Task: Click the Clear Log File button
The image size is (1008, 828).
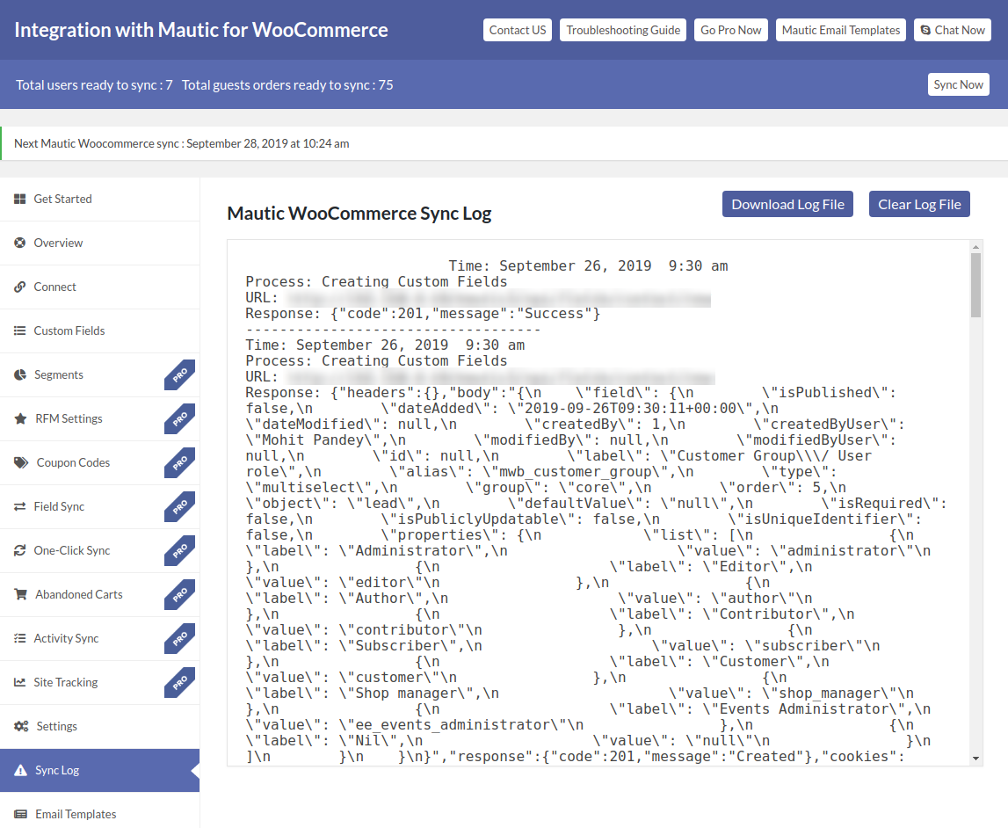Action: (919, 204)
